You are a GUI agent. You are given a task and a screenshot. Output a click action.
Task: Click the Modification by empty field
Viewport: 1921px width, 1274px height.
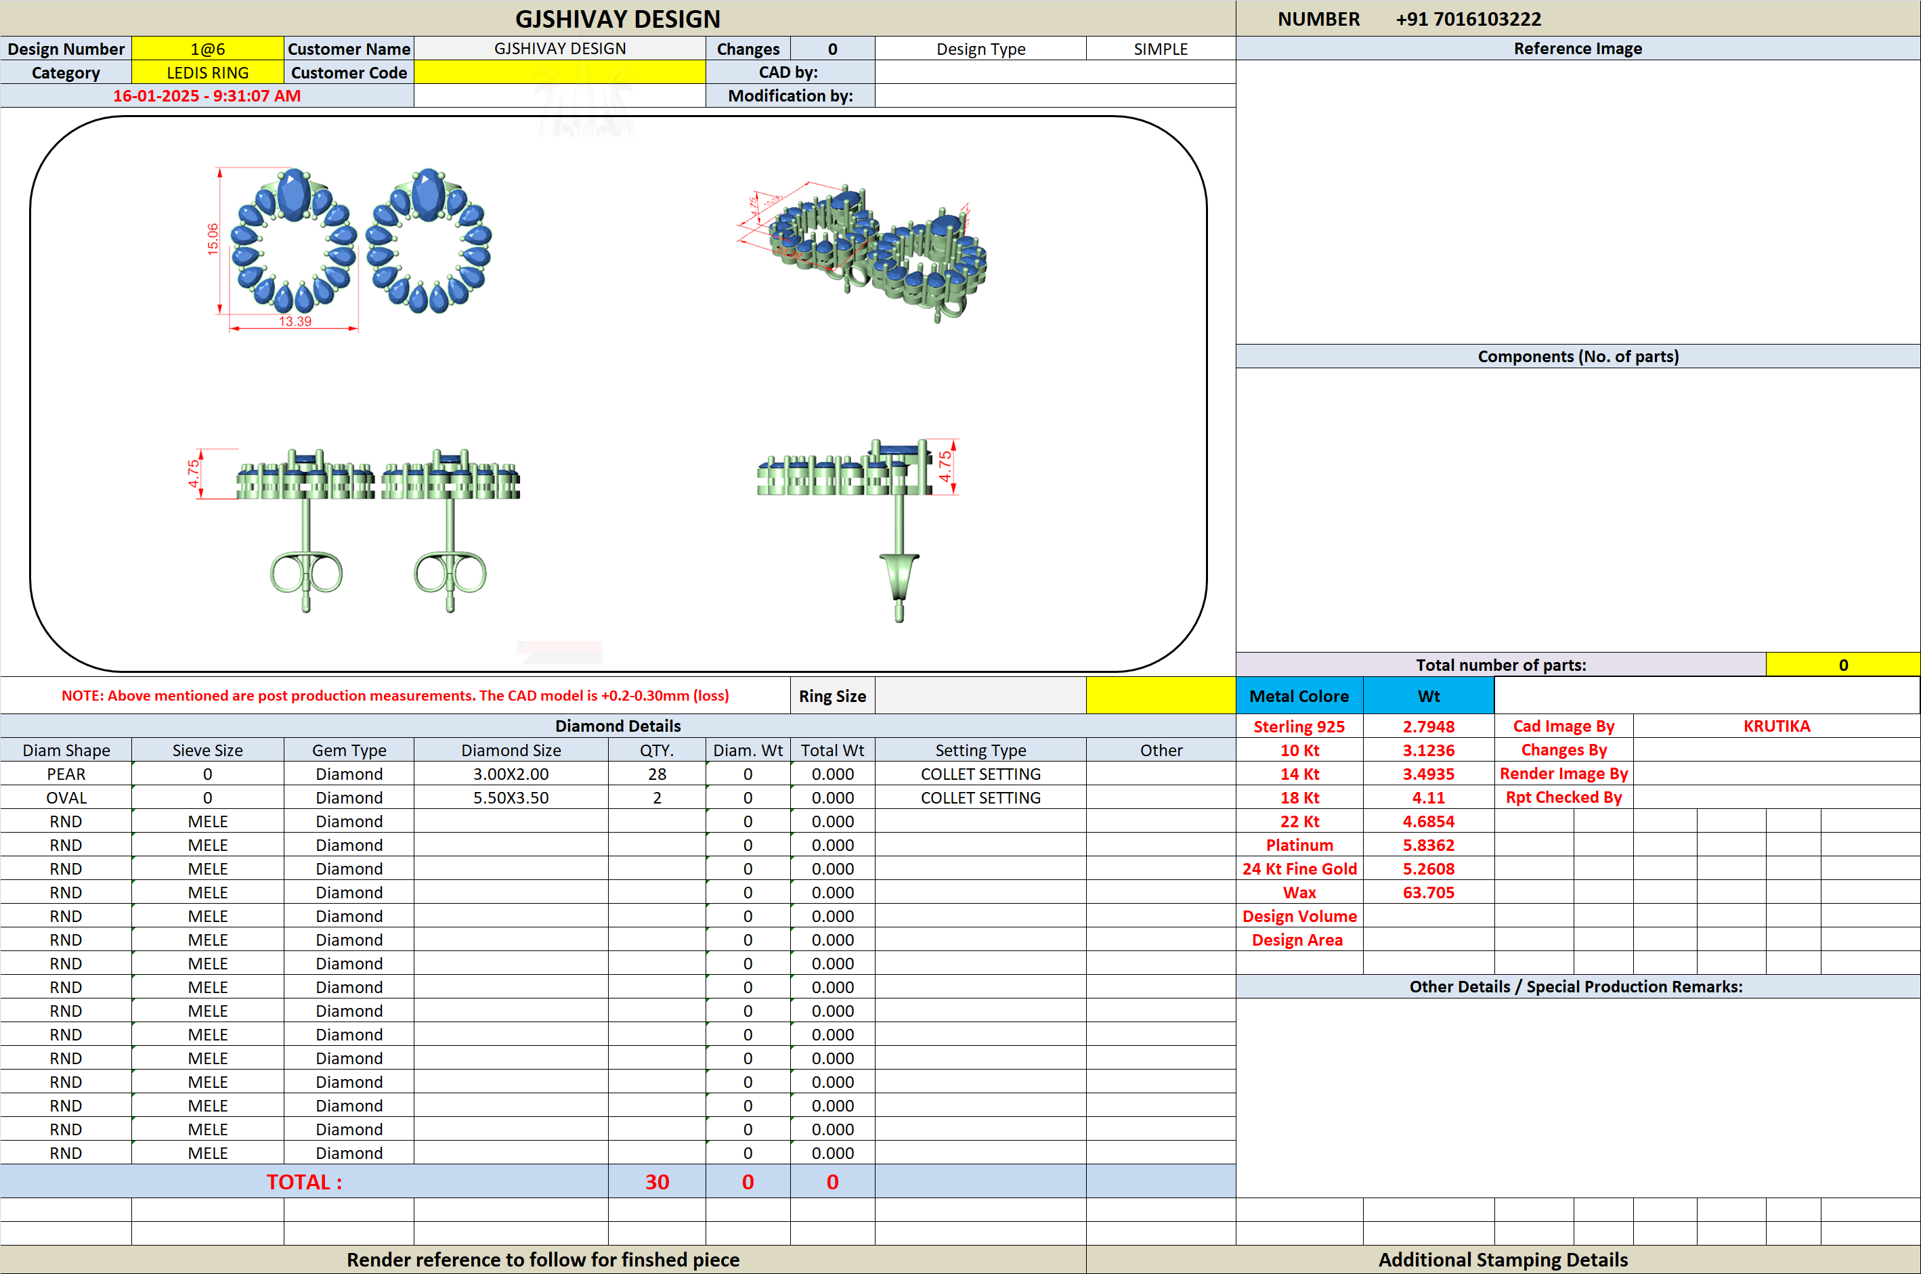(1055, 96)
